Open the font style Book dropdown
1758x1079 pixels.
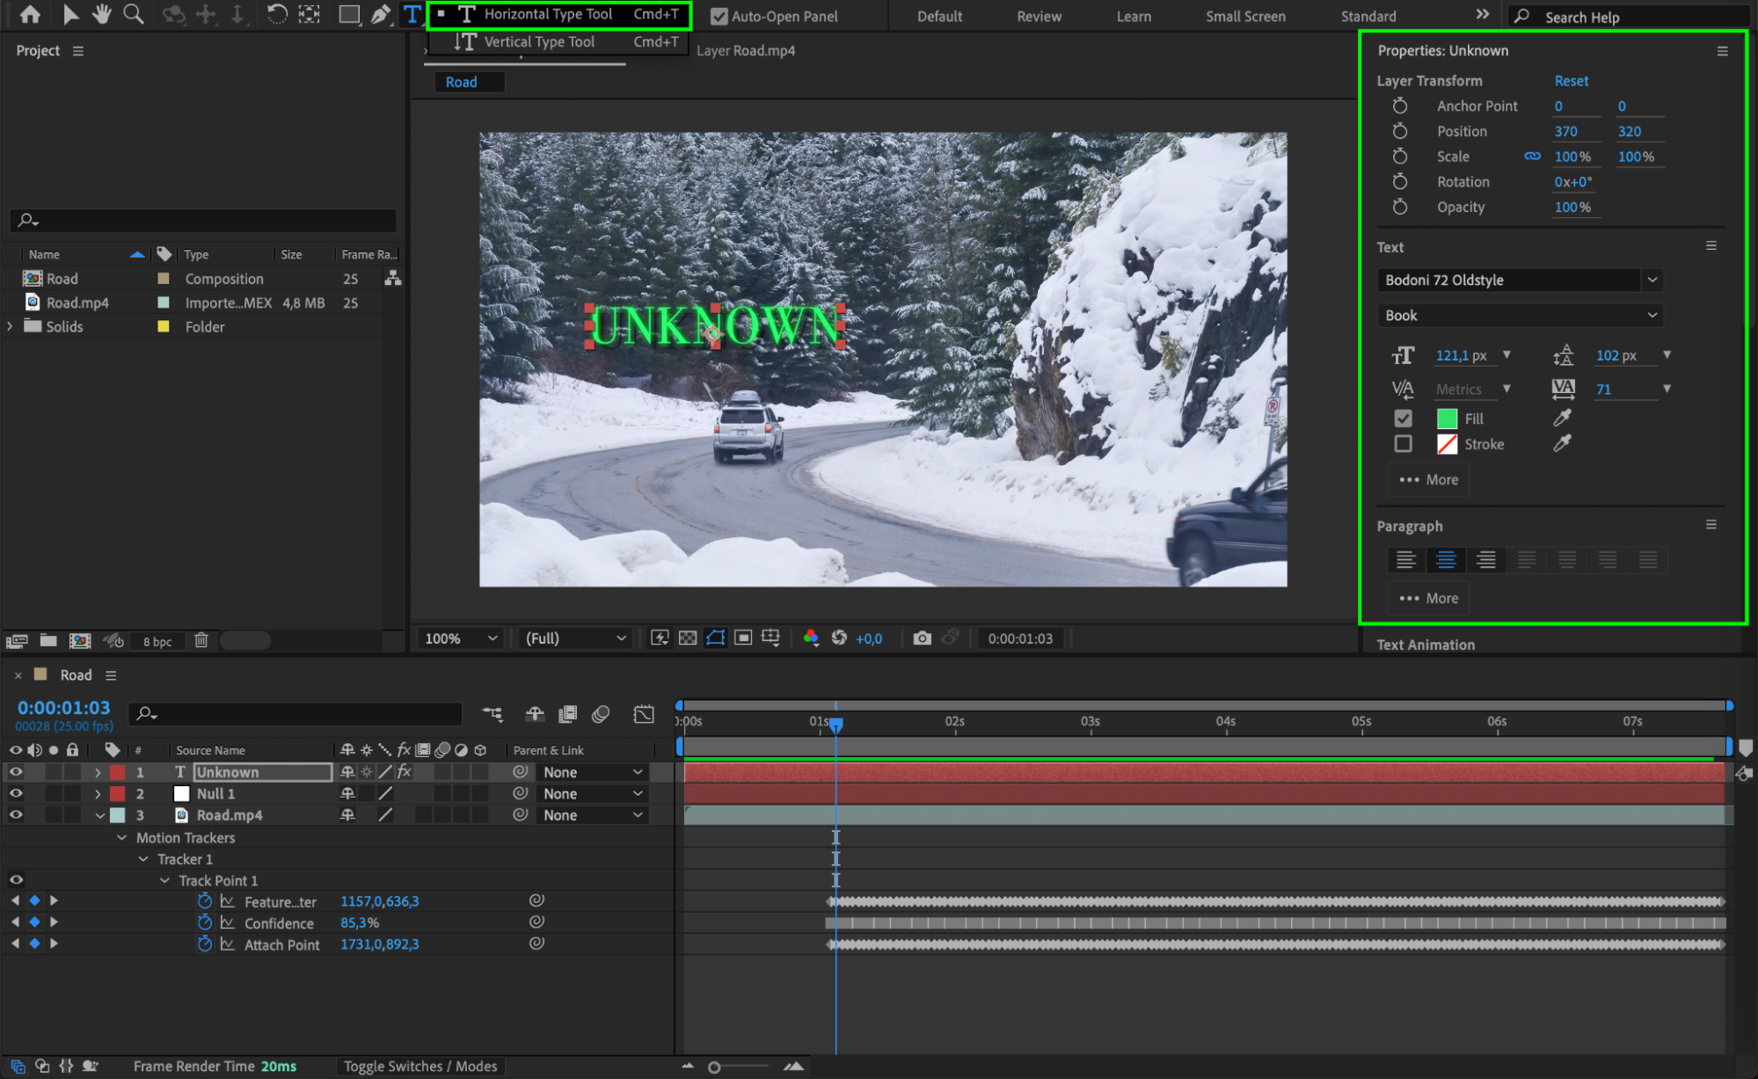tap(1520, 315)
